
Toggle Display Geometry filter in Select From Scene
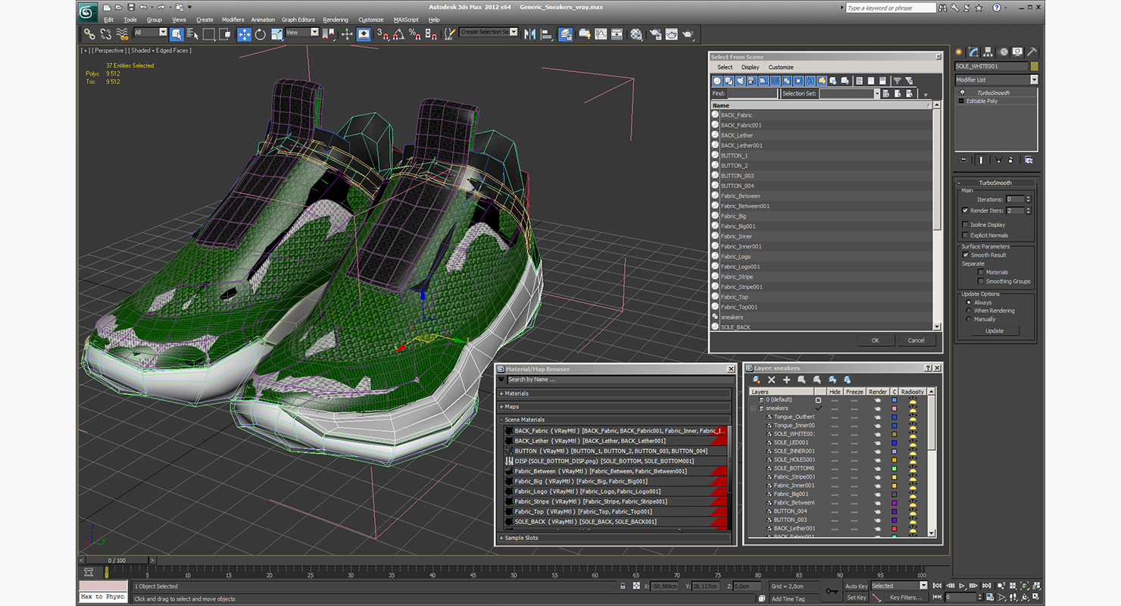pyautogui.click(x=717, y=80)
